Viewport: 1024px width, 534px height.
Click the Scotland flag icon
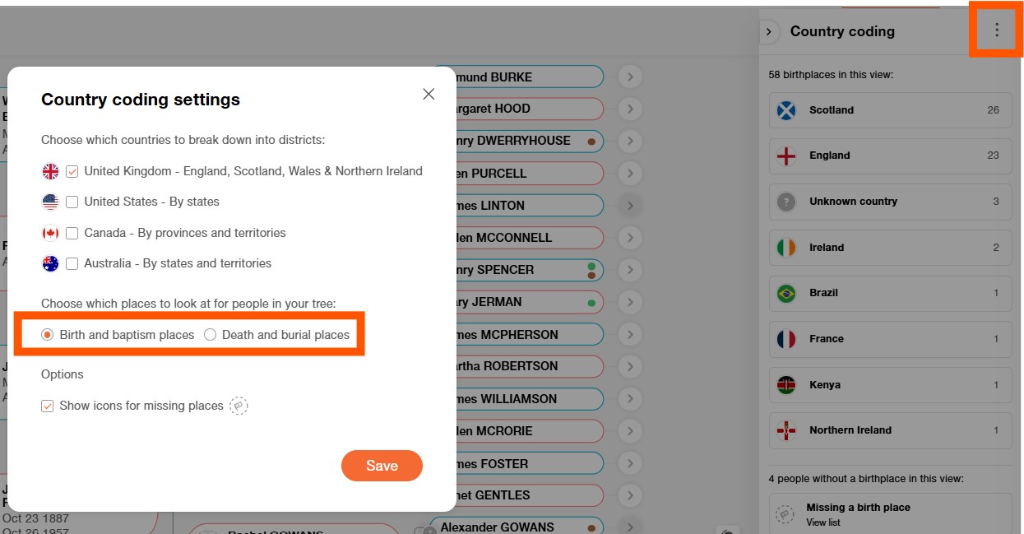[787, 110]
